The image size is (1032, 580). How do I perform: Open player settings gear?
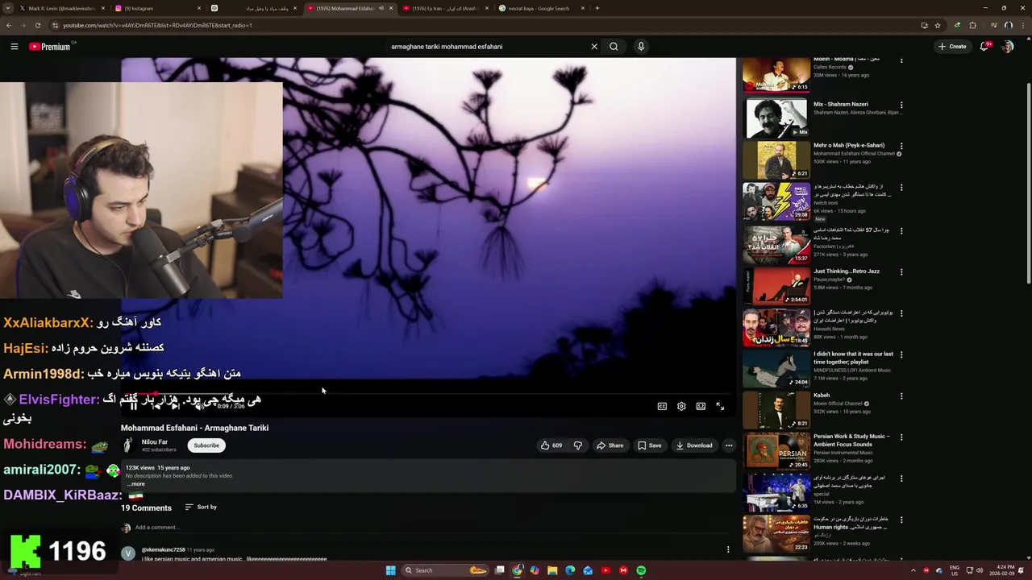(681, 407)
